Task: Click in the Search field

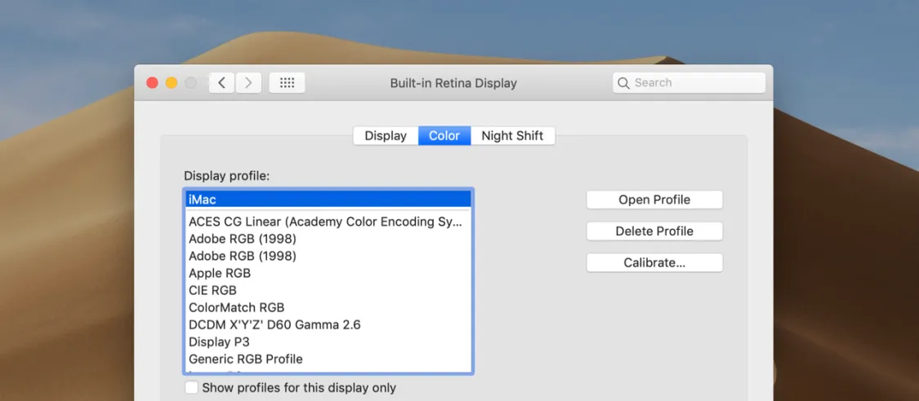Action: pos(689,83)
